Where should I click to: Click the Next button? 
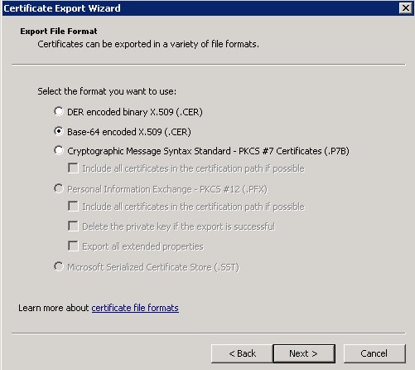304,353
